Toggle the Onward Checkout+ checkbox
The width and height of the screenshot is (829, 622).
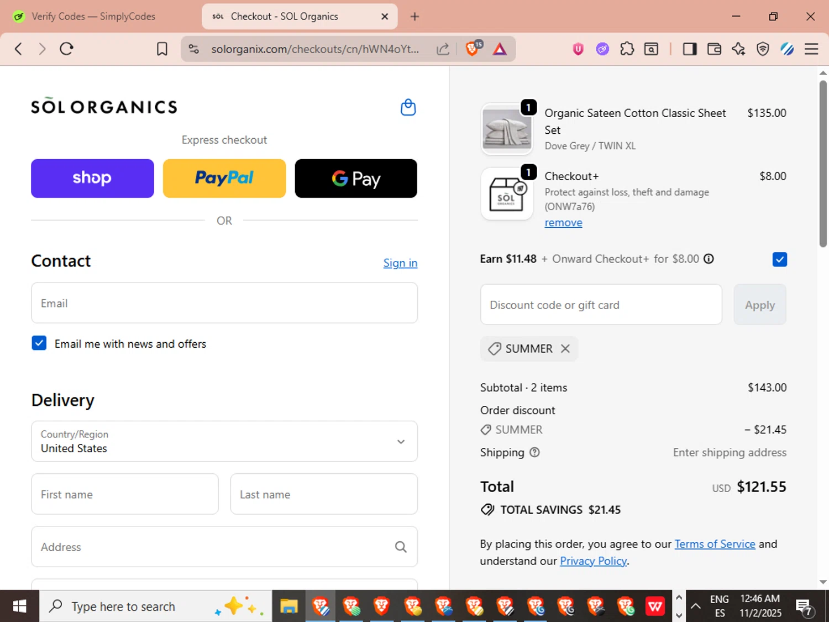[x=779, y=259]
